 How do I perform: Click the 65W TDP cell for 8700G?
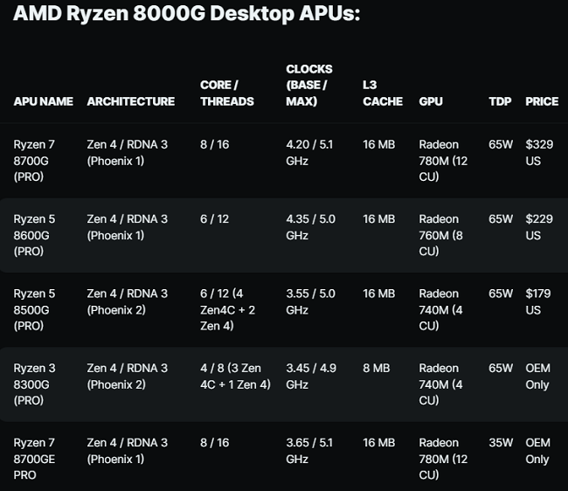coord(501,144)
